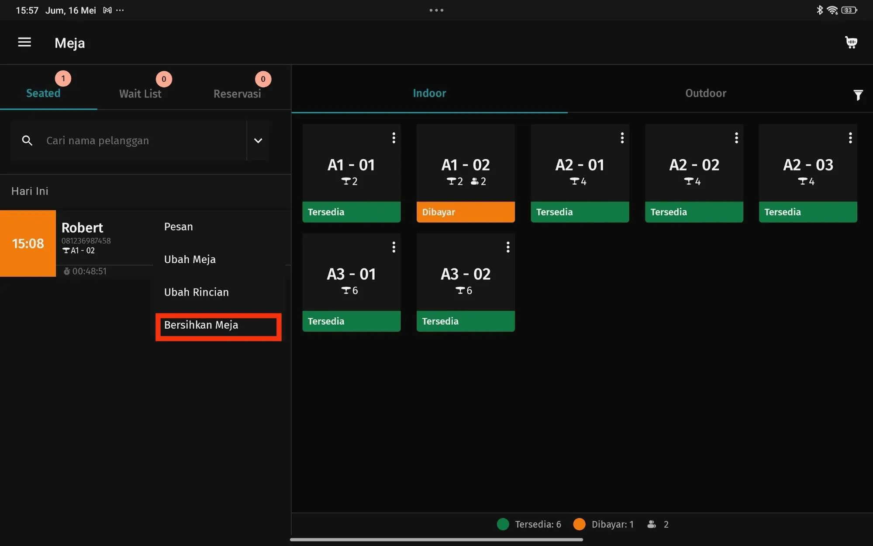The image size is (873, 546).
Task: Choose Bersihkan Meja from the context menu
Action: pyautogui.click(x=219, y=326)
